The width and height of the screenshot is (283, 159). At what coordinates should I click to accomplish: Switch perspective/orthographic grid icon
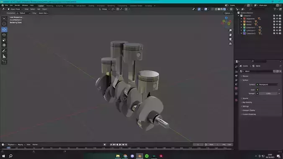pos(230,44)
